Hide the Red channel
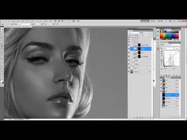 click(161, 84)
